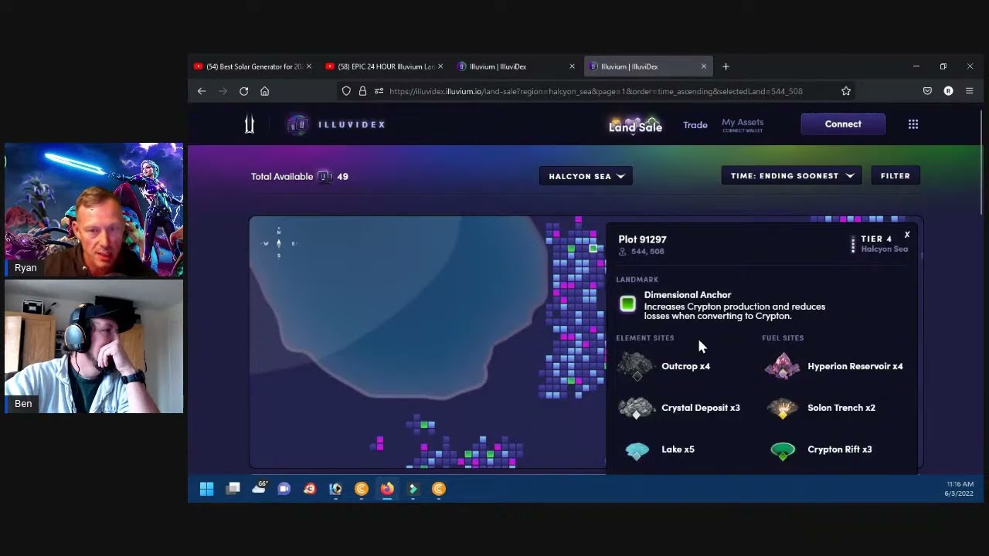Open the Windows Start menu
The height and width of the screenshot is (556, 989).
[206, 489]
